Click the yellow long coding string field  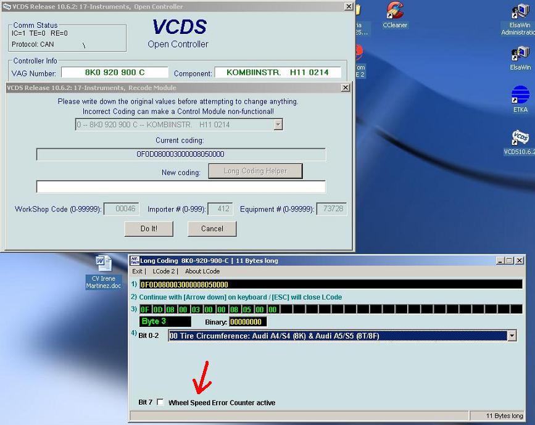click(331, 284)
